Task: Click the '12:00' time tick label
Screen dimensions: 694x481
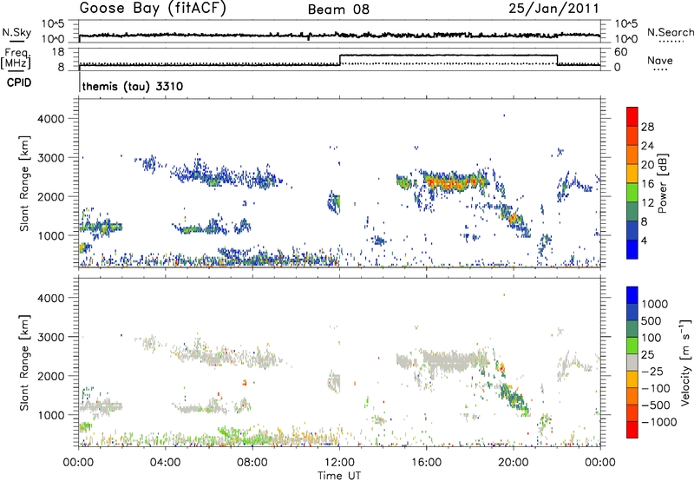Action: tap(339, 463)
